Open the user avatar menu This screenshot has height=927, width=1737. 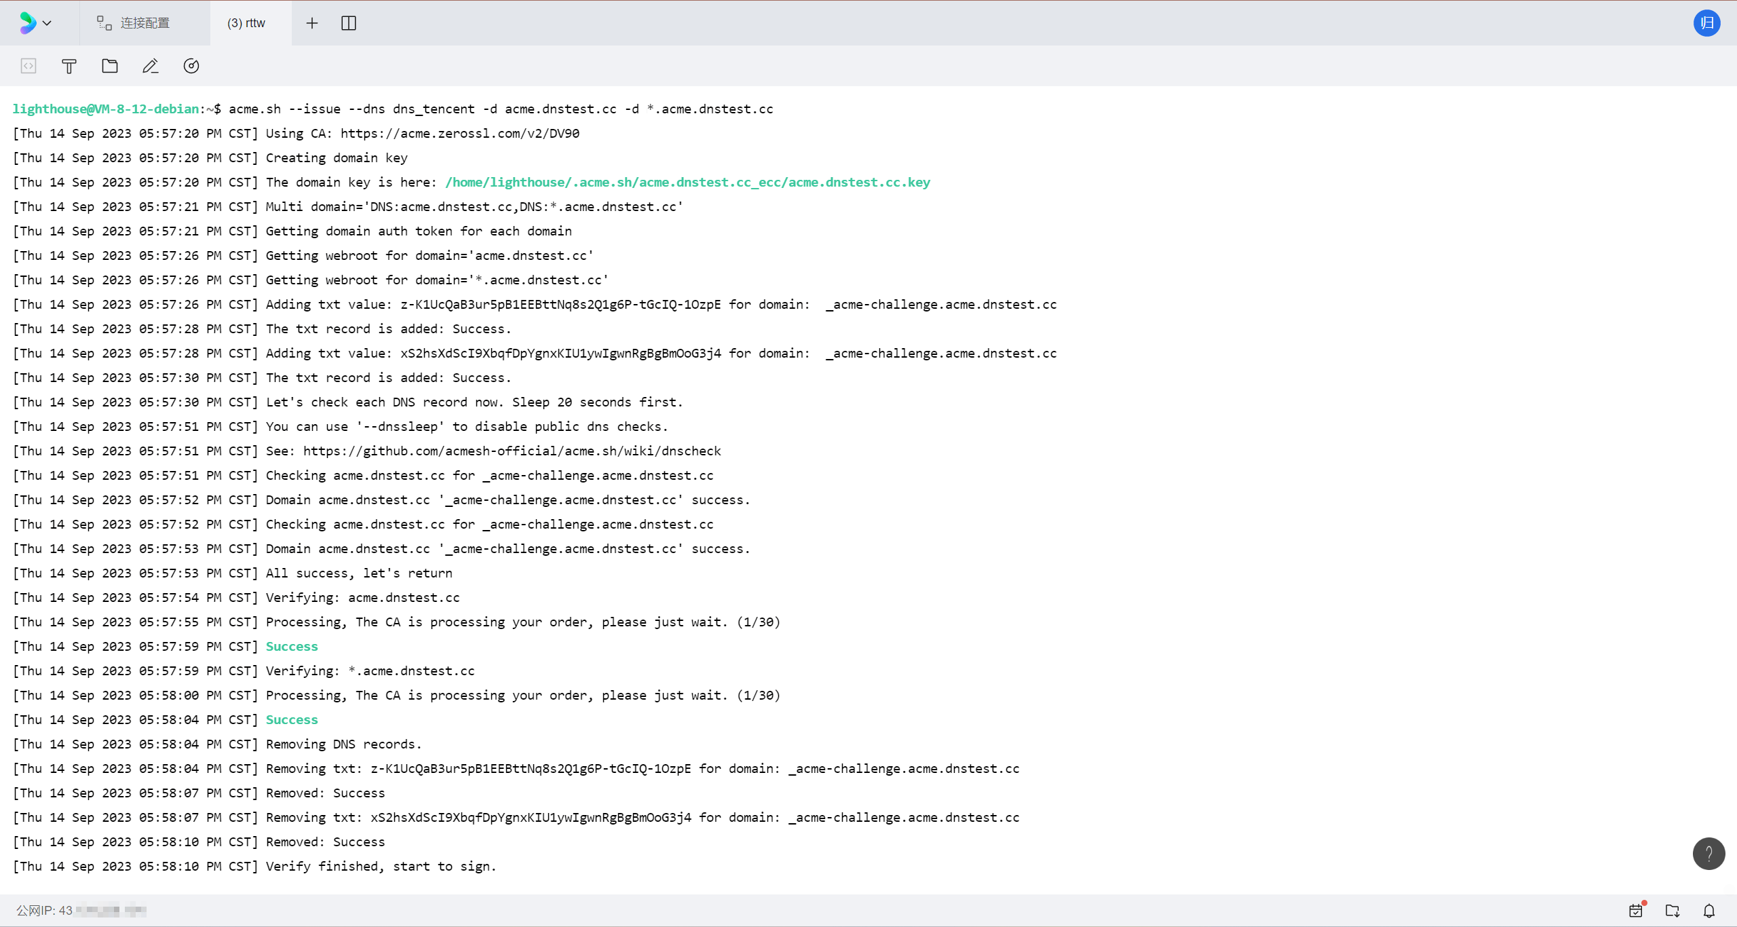(x=1708, y=22)
